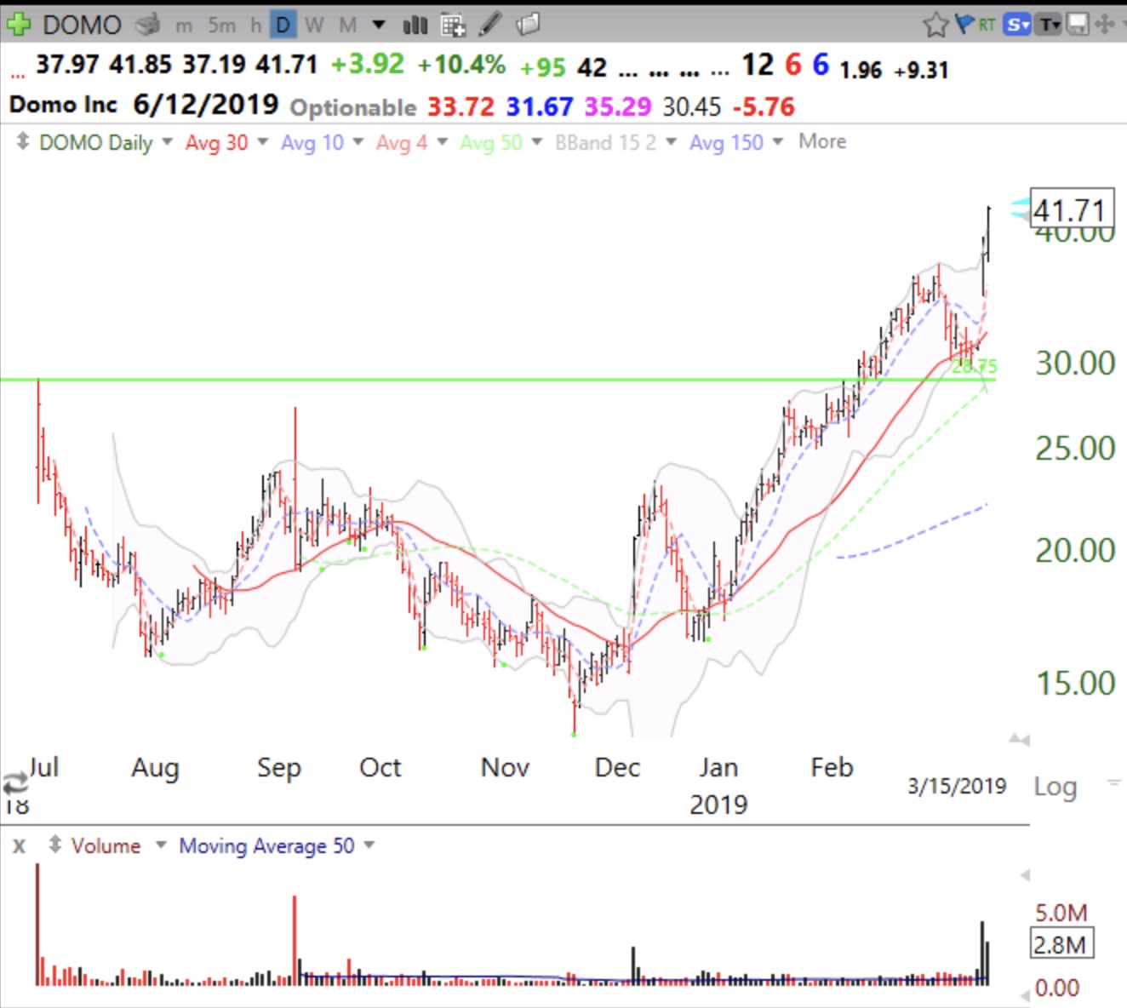Viewport: 1127px width, 1008px height.
Task: Open the timeframe dropdown arrow
Action: [379, 26]
